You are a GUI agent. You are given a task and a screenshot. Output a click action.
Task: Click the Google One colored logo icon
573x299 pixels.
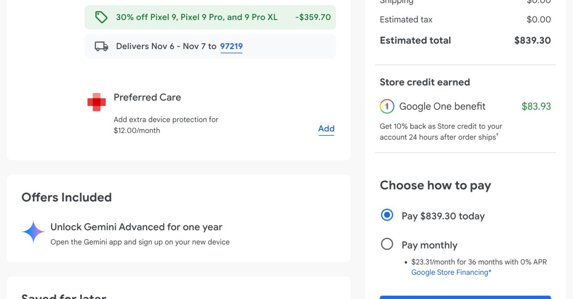(387, 106)
